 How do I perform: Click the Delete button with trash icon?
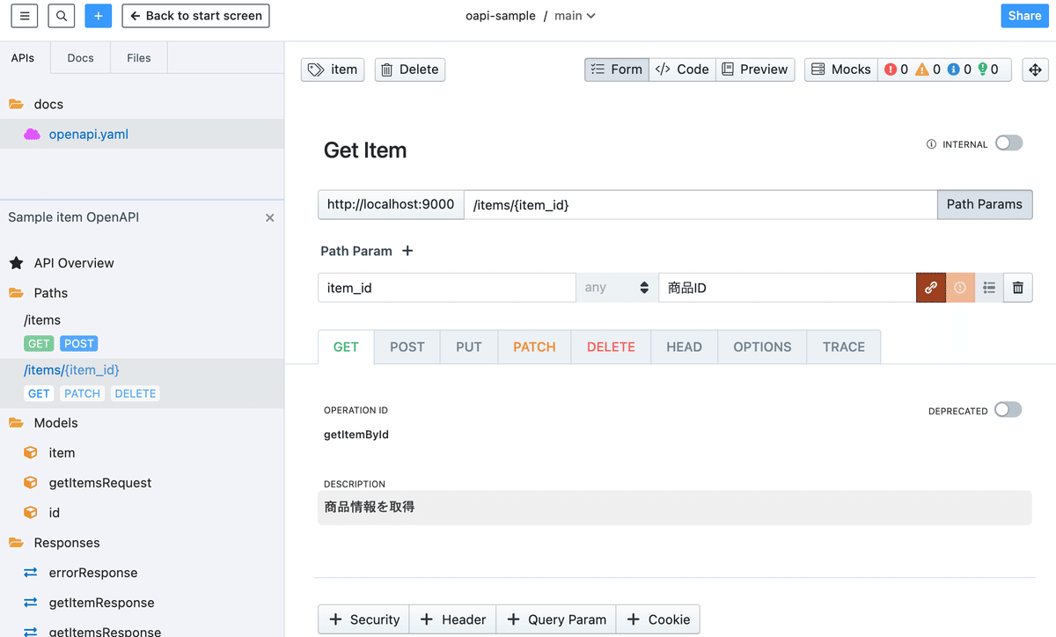pos(409,69)
